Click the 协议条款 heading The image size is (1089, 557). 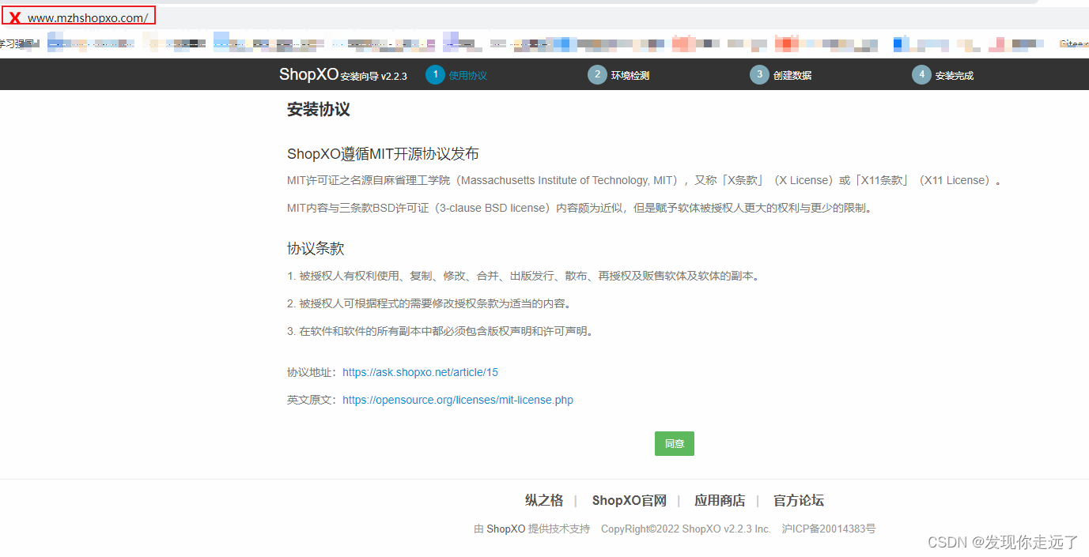[316, 248]
